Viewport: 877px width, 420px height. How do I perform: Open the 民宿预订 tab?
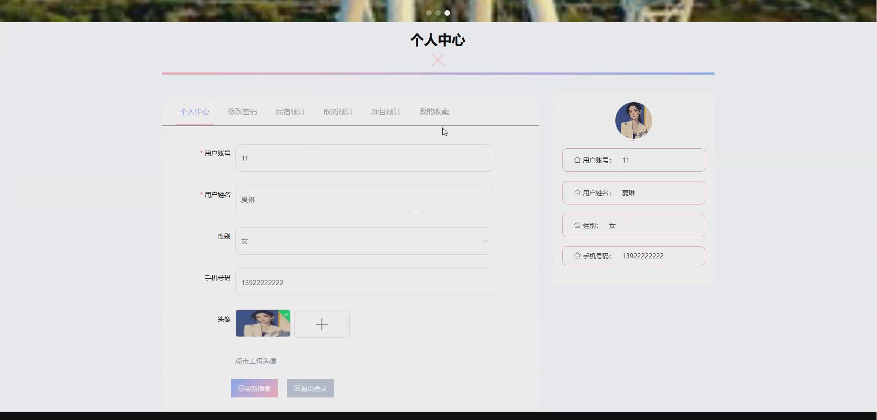click(290, 111)
